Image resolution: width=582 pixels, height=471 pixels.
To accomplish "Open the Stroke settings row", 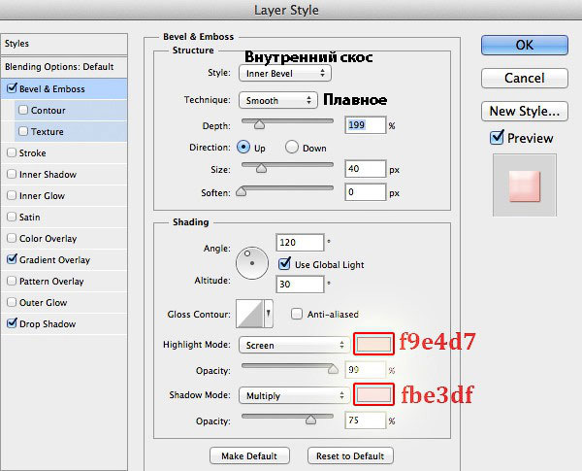I will [64, 152].
